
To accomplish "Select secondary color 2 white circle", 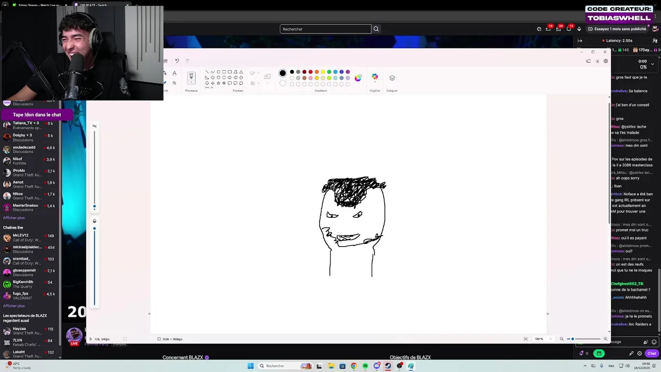I will pos(282,83).
